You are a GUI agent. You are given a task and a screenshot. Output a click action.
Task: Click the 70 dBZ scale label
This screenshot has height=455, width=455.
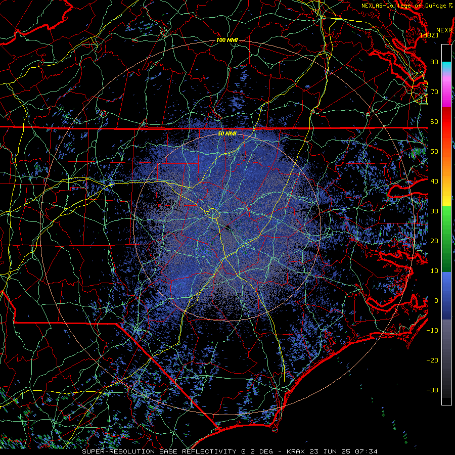(434, 92)
